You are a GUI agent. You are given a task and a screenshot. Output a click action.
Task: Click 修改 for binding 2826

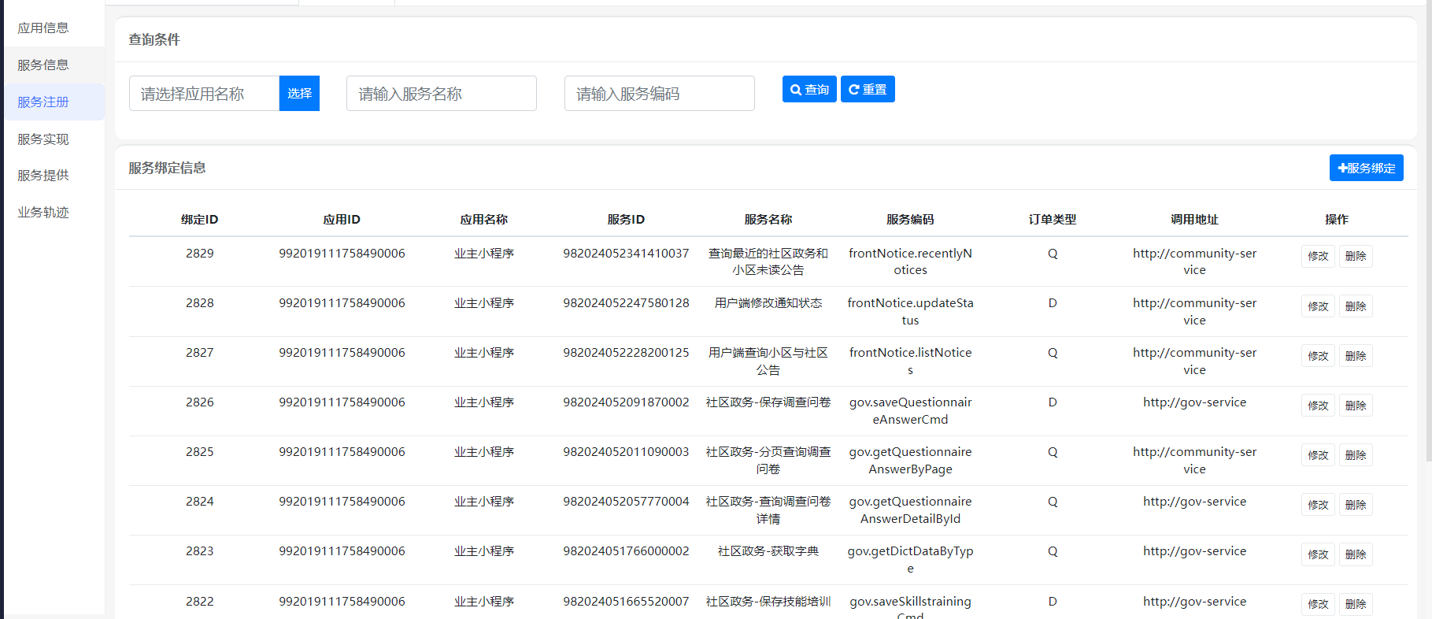[x=1318, y=405]
